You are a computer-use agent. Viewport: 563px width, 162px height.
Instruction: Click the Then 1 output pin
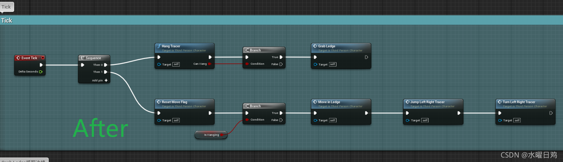pos(106,72)
